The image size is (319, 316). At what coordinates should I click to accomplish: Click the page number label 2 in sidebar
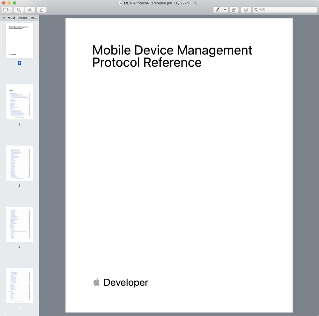[x=19, y=124]
